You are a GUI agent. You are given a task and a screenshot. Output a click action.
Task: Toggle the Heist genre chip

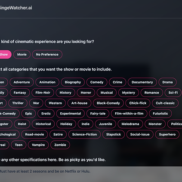[22, 124]
